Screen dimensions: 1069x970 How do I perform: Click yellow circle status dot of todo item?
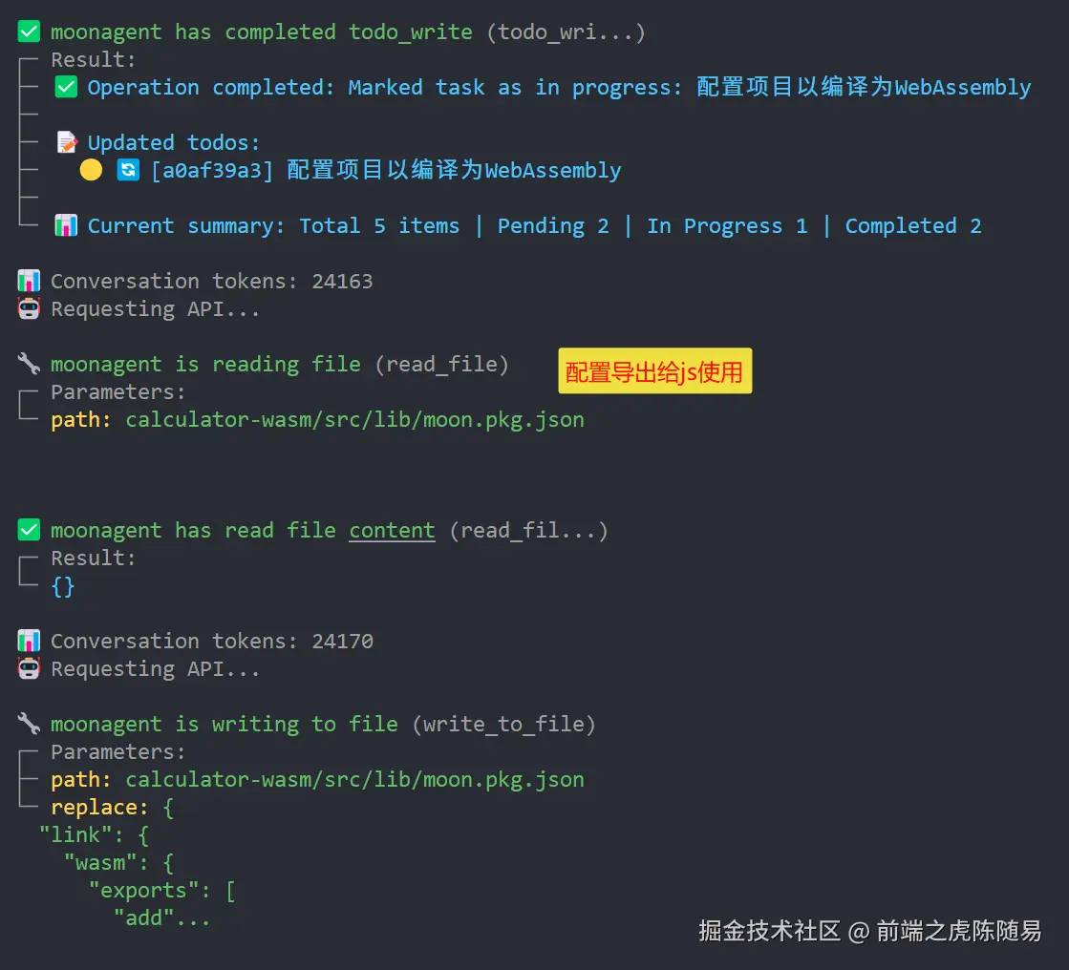(x=91, y=170)
